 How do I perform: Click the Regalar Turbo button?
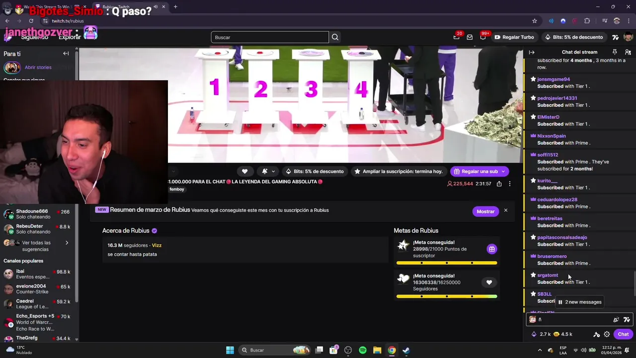[514, 37]
